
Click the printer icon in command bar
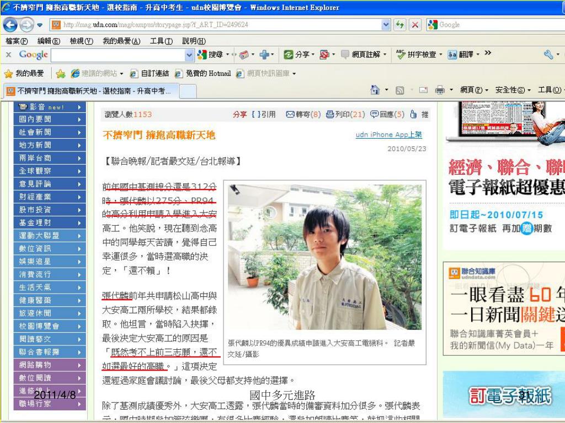click(440, 90)
